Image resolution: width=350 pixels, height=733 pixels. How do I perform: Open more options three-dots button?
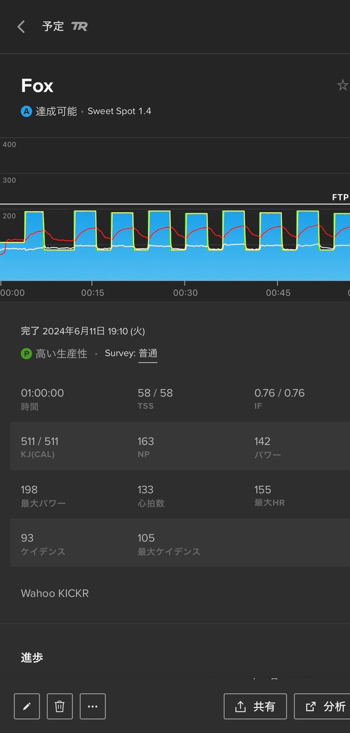(x=92, y=706)
